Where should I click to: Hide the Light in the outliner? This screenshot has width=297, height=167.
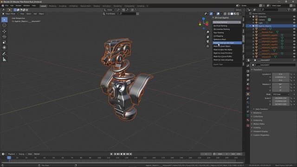pos(294,23)
